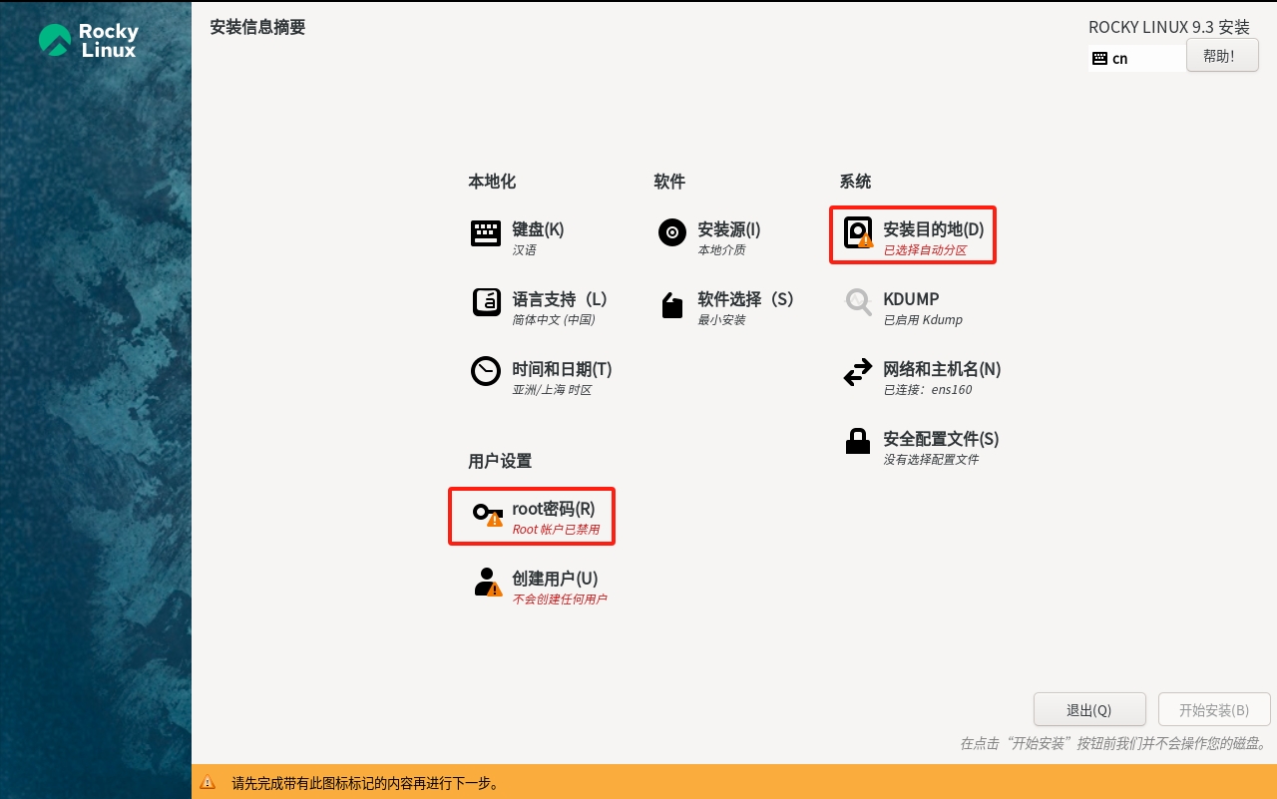Image resolution: width=1277 pixels, height=799 pixels.
Task: Open the 网络和主机名(N) label
Action: pyautogui.click(x=942, y=369)
